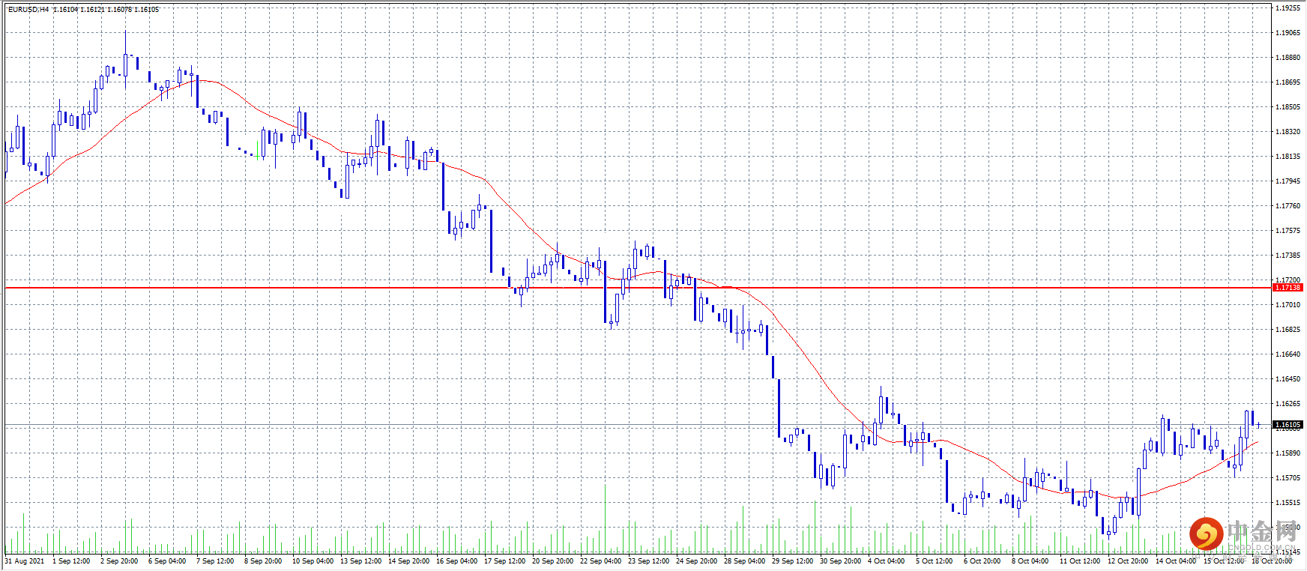Click the 1 Sep 12:00 time label
1307x571 pixels.
[71, 561]
